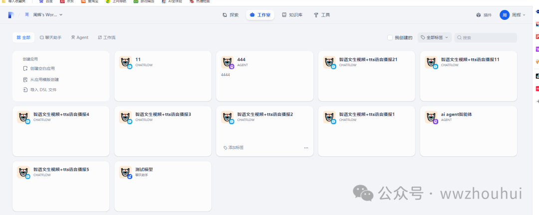Click the Dify logo icon

tap(11, 15)
